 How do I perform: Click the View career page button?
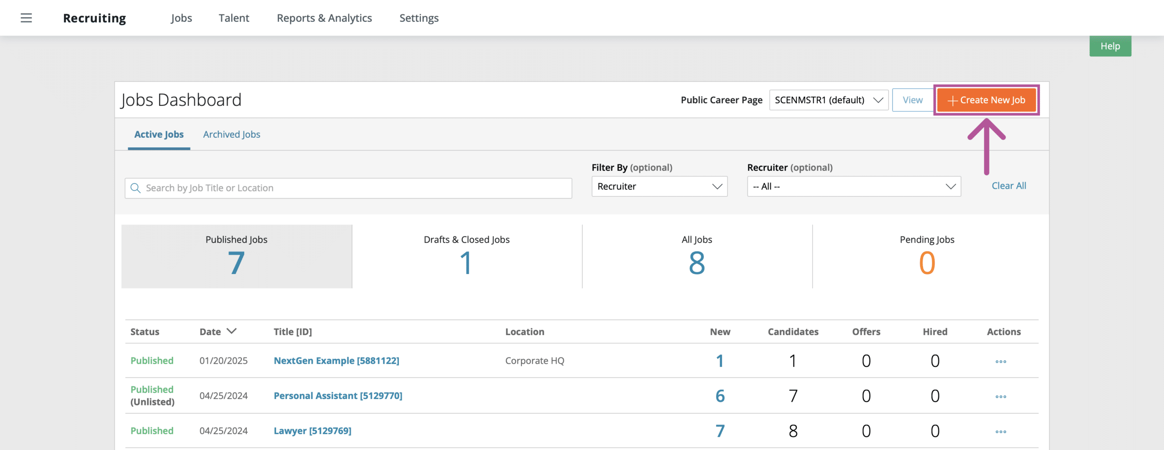913,100
